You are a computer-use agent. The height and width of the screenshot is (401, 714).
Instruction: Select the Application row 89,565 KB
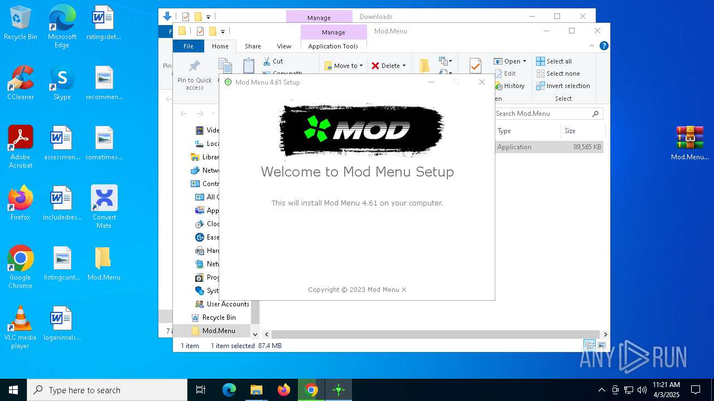click(x=549, y=147)
